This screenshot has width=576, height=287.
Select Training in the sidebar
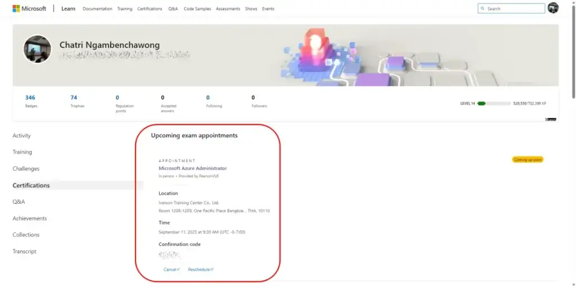[22, 152]
